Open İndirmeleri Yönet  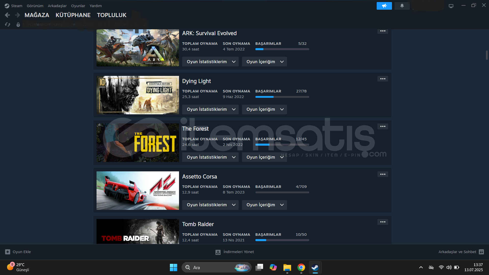point(239,252)
